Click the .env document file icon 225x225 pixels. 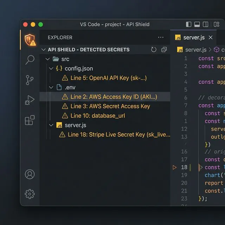coord(59,87)
